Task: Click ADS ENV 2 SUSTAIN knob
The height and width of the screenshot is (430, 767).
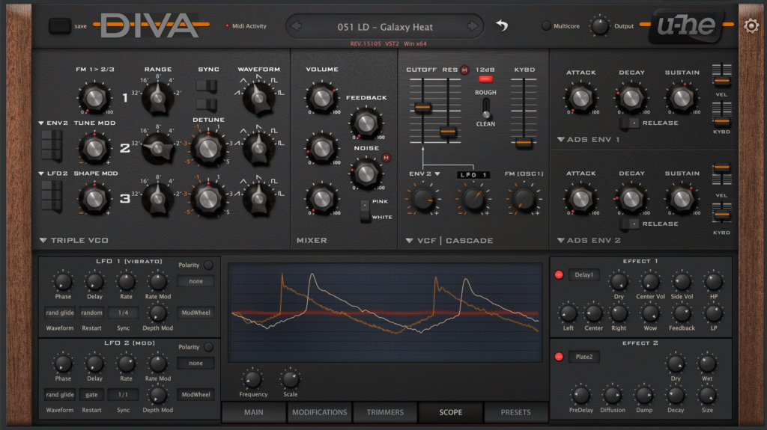Action: tap(682, 198)
